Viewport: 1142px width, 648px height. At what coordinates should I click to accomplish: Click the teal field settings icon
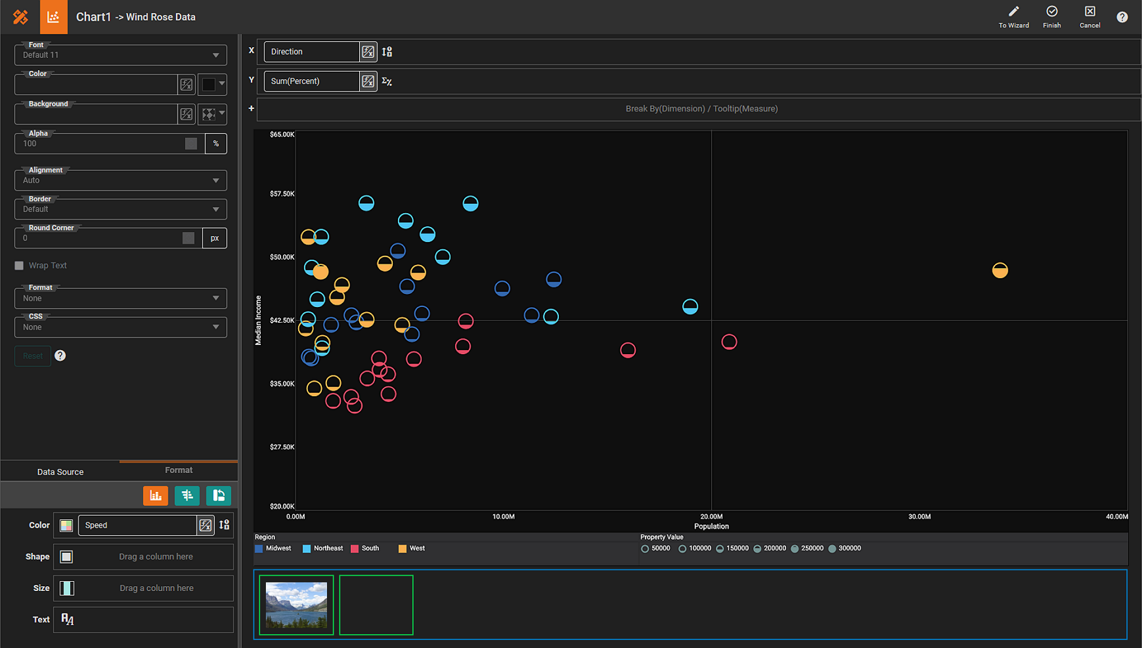(x=187, y=496)
